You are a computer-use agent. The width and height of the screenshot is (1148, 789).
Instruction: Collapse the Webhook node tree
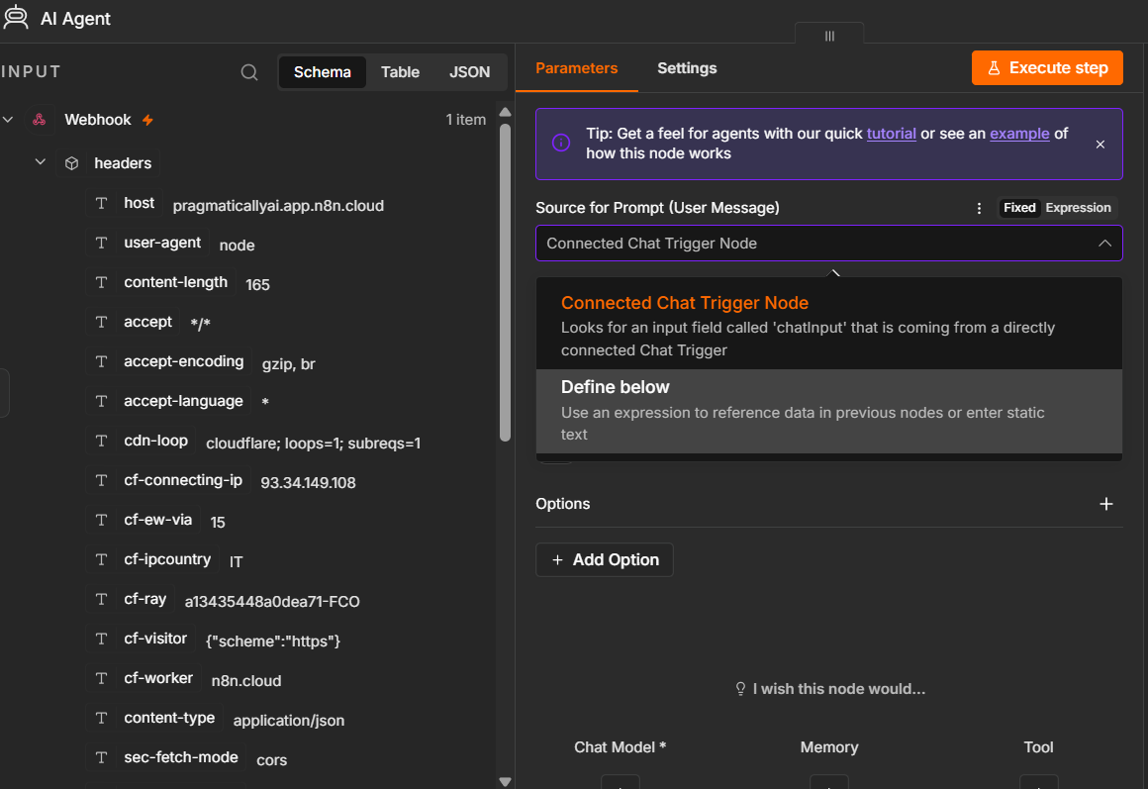pos(8,120)
